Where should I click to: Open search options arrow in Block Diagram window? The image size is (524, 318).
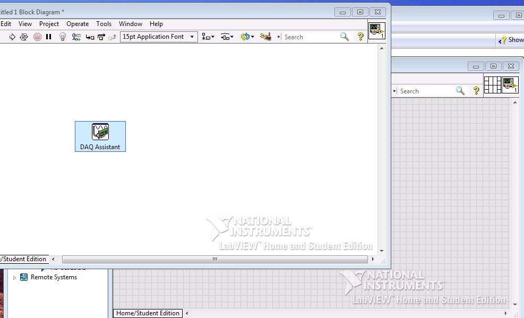coord(279,37)
